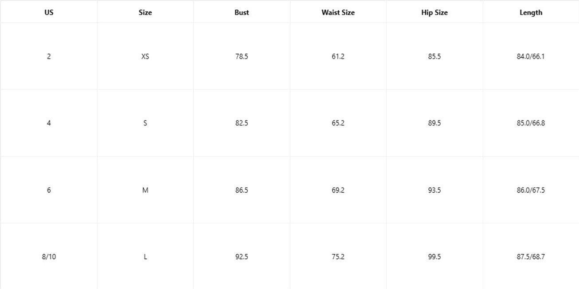
Task: Select the XS size cell
Action: pyautogui.click(x=145, y=56)
